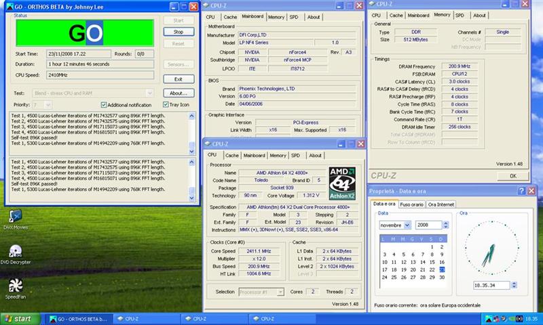Expand the Priority dropdown in ORTHOS

[x=48, y=105]
